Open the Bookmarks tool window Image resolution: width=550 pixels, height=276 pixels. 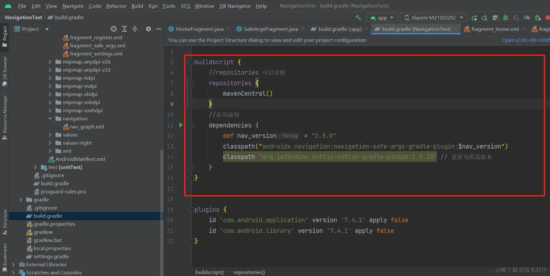pos(5,258)
